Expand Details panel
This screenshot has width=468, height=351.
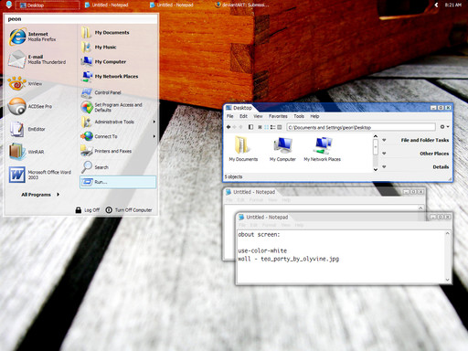(x=415, y=167)
